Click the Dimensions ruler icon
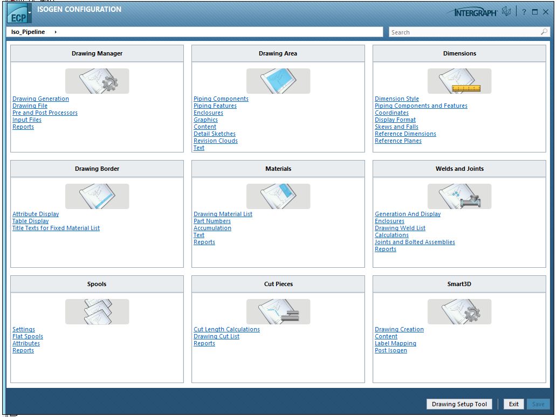This screenshot has height=417, width=557. pyautogui.click(x=459, y=81)
